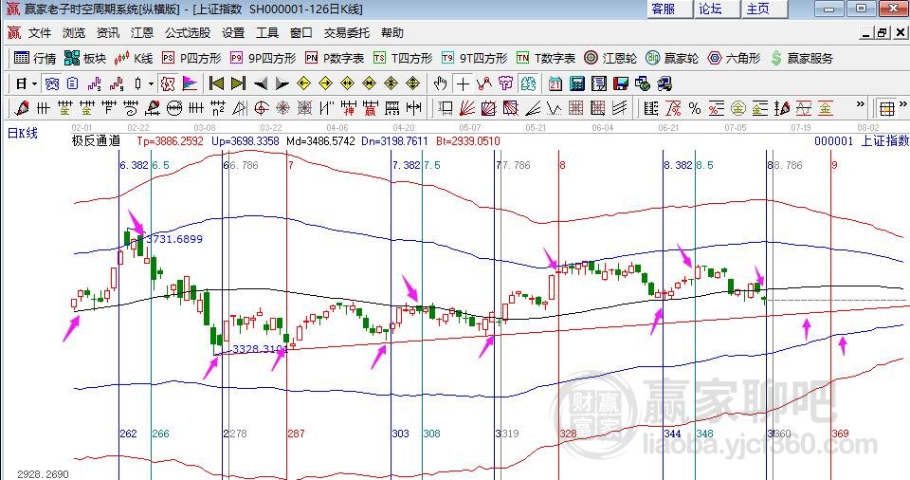Toggle the pink flag chart icon
This screenshot has height=480, width=910.
(190, 83)
